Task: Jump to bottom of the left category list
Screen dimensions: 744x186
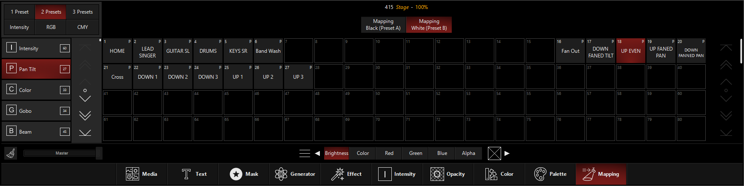Action: pyautogui.click(x=85, y=133)
